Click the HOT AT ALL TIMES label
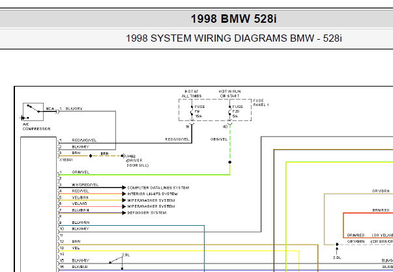The height and width of the screenshot is (272, 393). pyautogui.click(x=192, y=94)
